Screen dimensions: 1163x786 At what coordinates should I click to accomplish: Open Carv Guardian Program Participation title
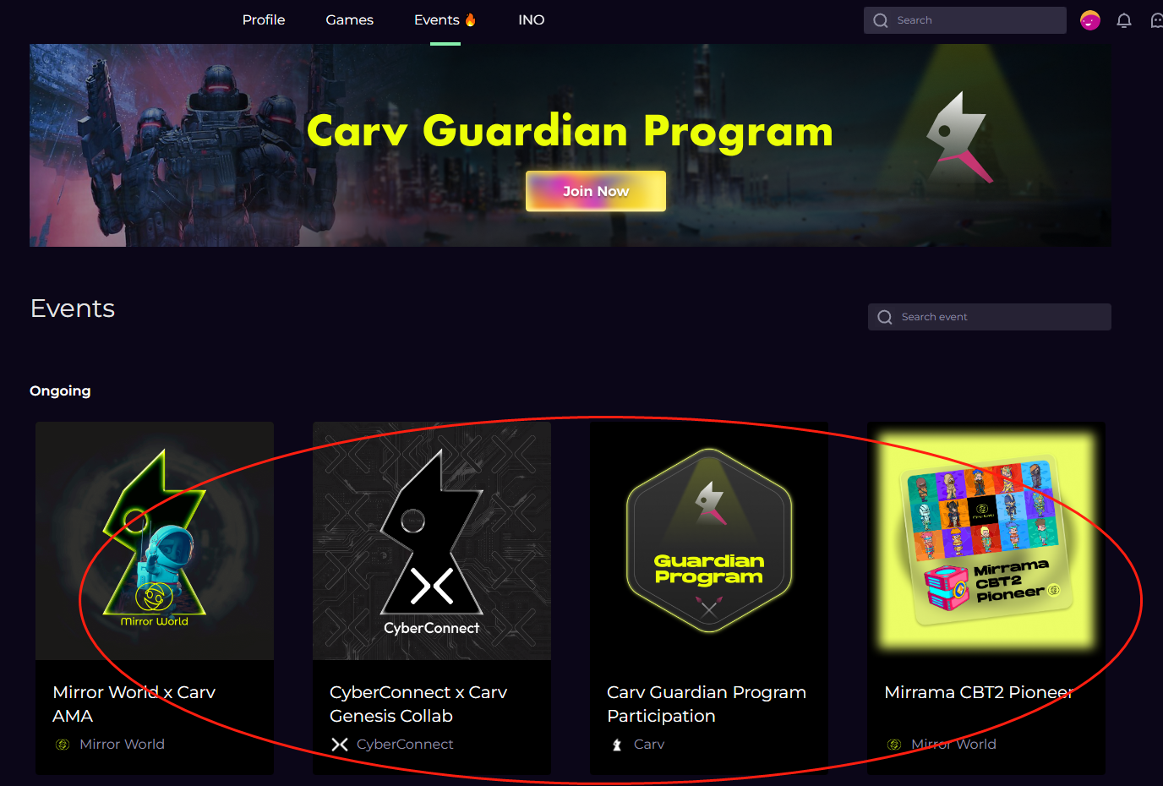707,704
